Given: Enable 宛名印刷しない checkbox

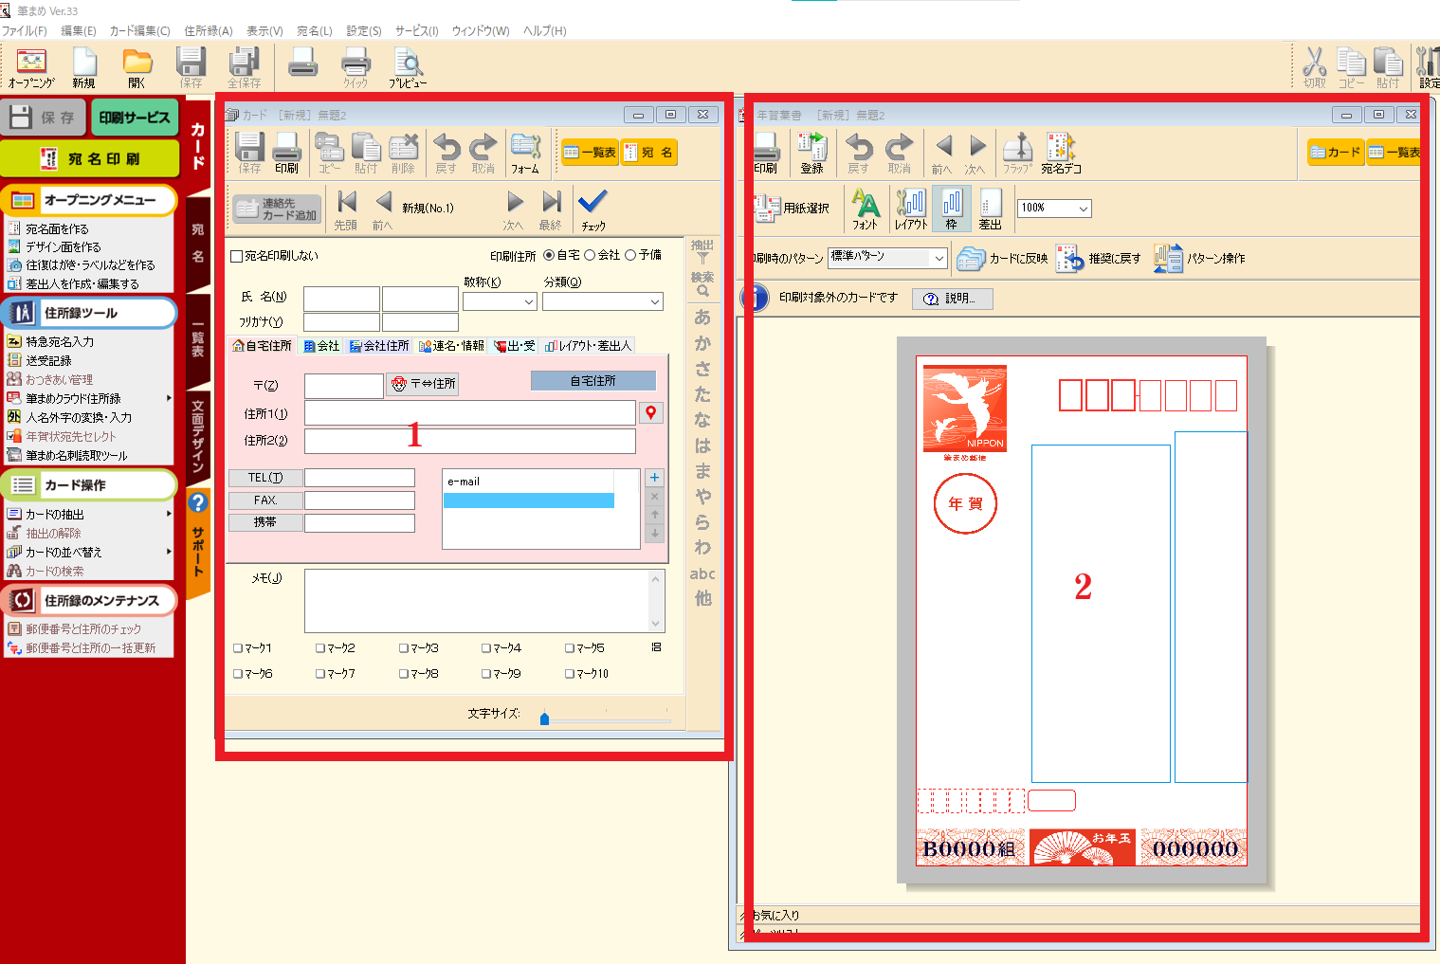Looking at the screenshot, I should 237,256.
